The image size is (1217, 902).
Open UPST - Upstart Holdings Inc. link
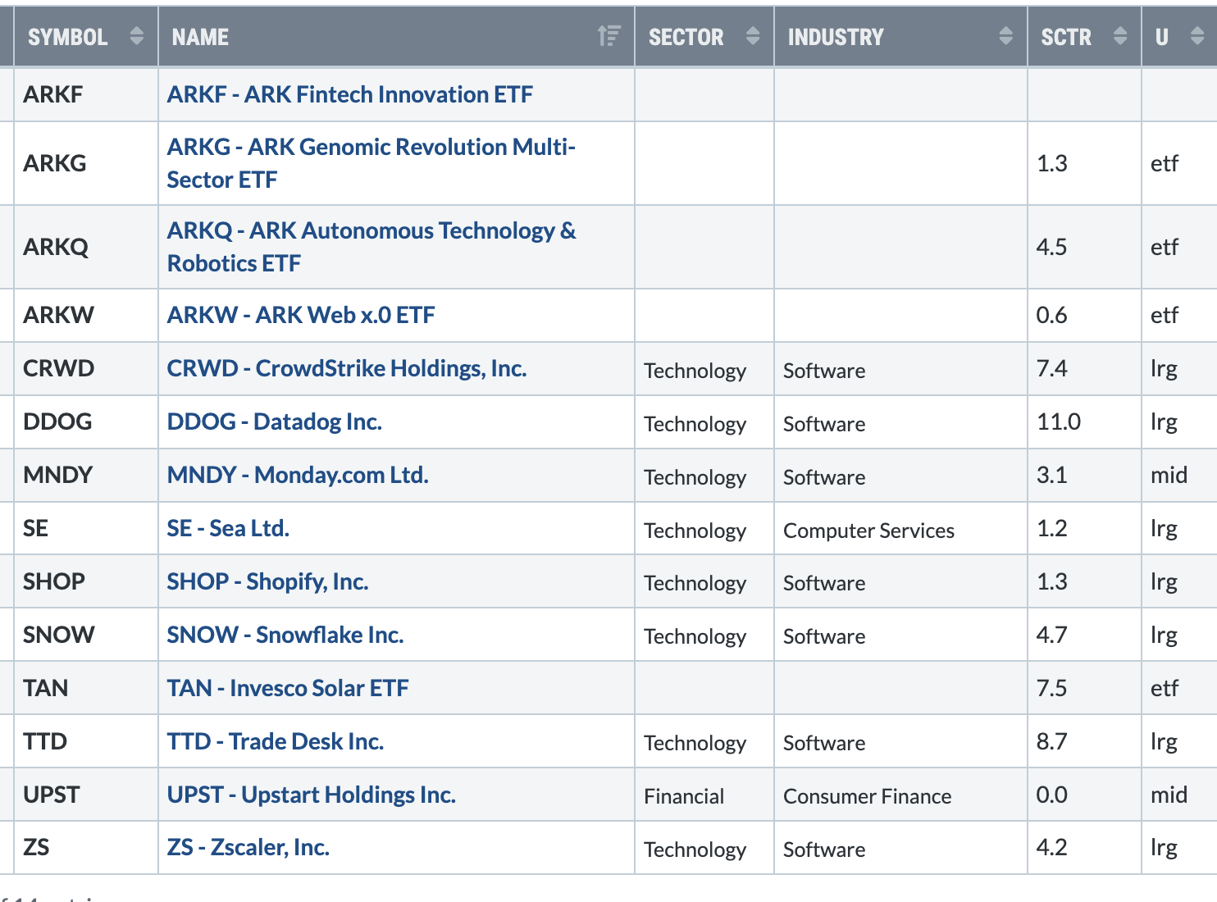(312, 795)
